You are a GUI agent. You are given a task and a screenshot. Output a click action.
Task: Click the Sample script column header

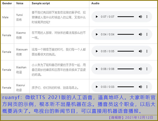pyautogui.click(x=41, y=3)
